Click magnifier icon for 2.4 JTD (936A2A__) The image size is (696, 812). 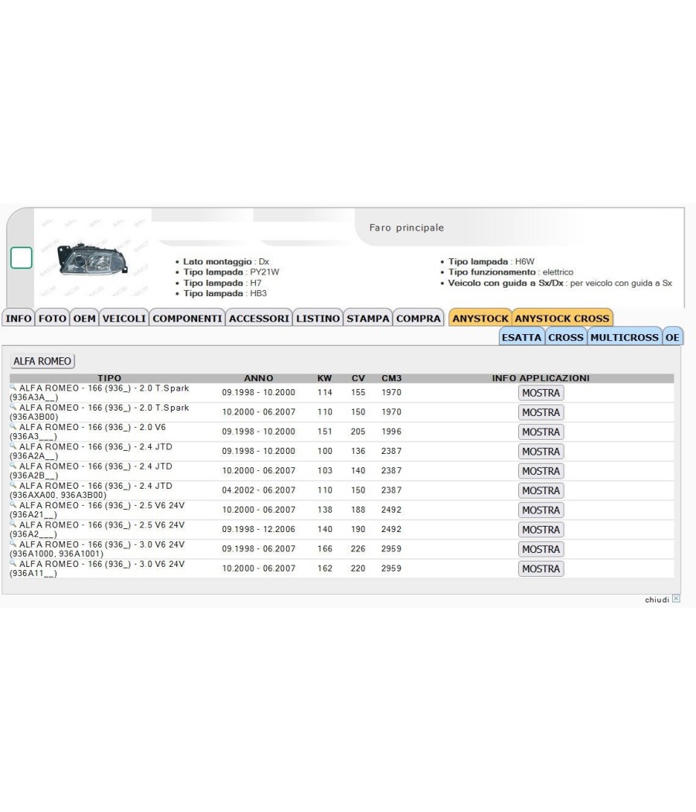13,446
